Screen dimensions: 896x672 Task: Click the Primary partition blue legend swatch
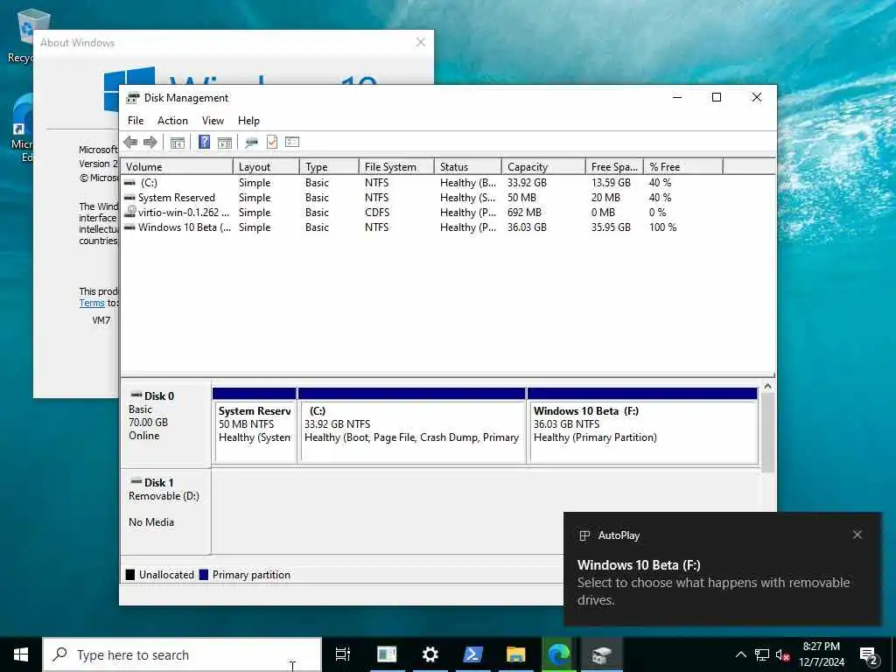(203, 575)
